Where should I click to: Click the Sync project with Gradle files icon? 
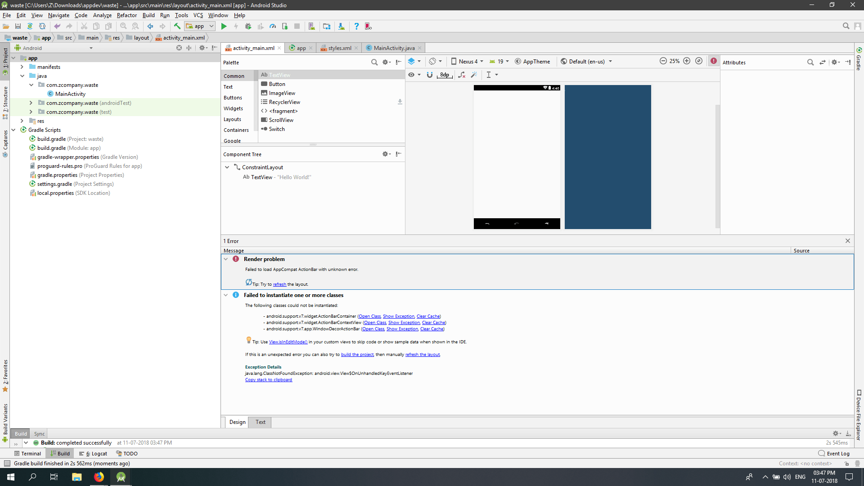click(30, 27)
